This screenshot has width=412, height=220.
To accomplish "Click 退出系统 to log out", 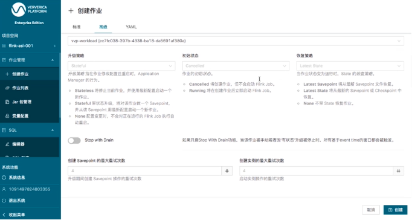I will [17, 201].
